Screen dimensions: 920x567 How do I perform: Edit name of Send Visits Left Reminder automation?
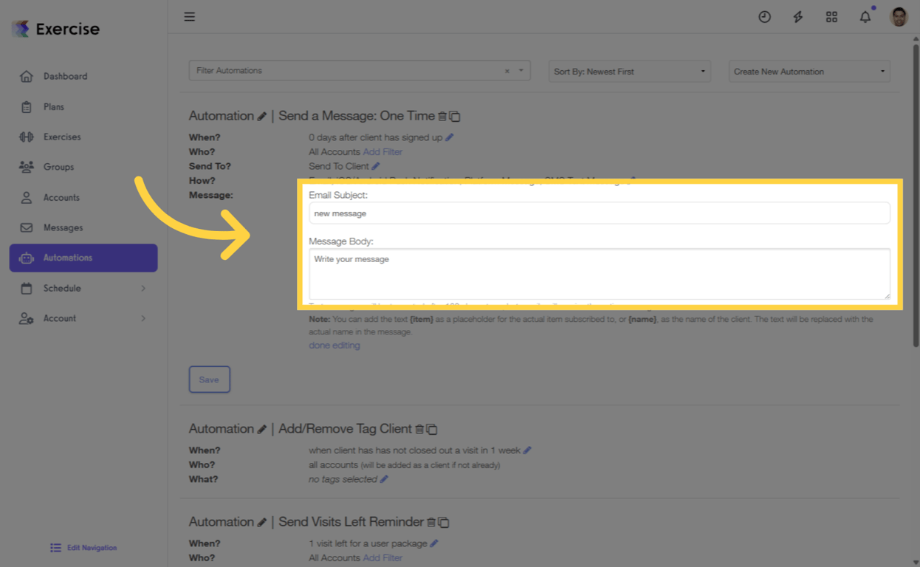click(x=261, y=523)
